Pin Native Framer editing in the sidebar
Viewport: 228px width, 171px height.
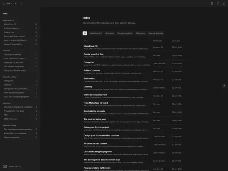[36, 44]
